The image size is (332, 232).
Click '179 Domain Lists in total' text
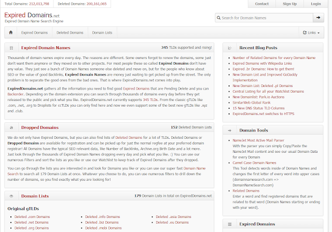point(173,196)
